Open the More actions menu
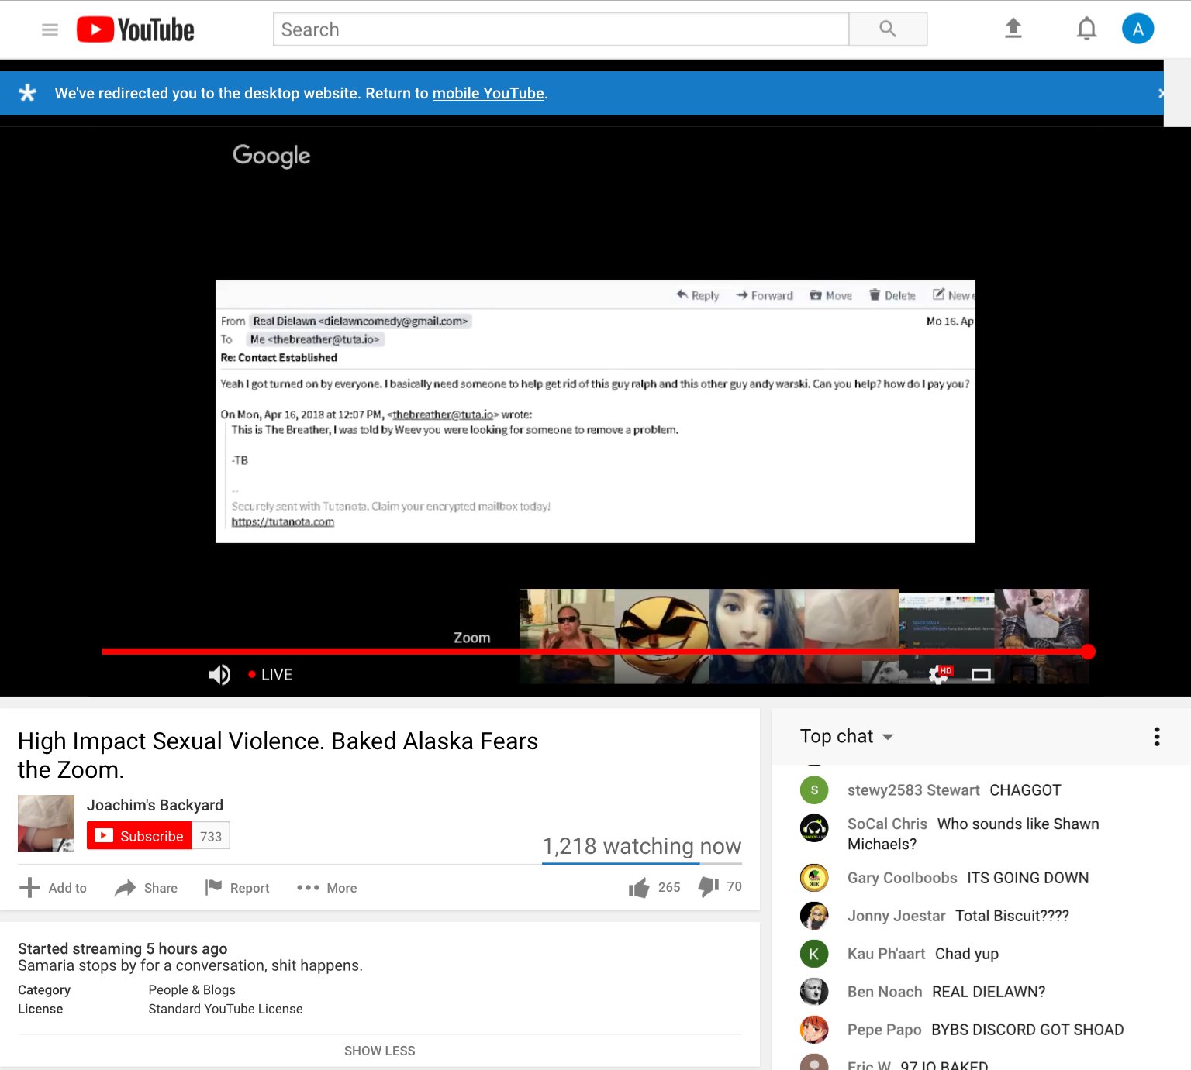 (326, 888)
